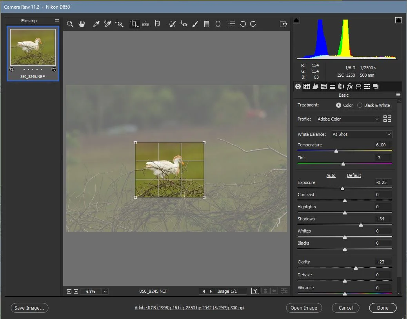407x319 pixels.
Task: Rotate image 90° clockwise
Action: click(x=253, y=24)
